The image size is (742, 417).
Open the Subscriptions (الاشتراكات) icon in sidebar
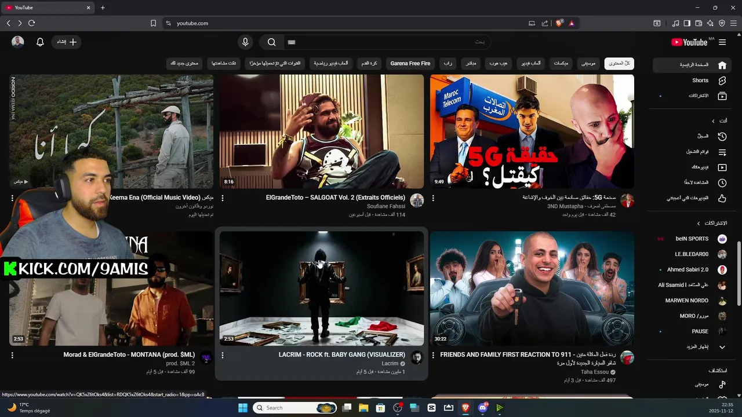(722, 96)
